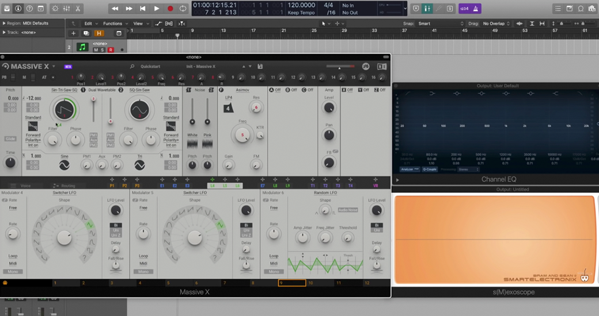Viewport: 599px width, 316px height.
Task: Go to beginning of project
Action: tap(142, 9)
